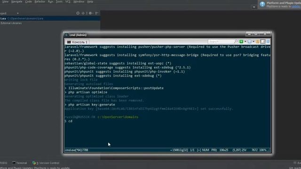Open the View menu in PhpStorm
The width and height of the screenshot is (301, 169).
[5, 2]
